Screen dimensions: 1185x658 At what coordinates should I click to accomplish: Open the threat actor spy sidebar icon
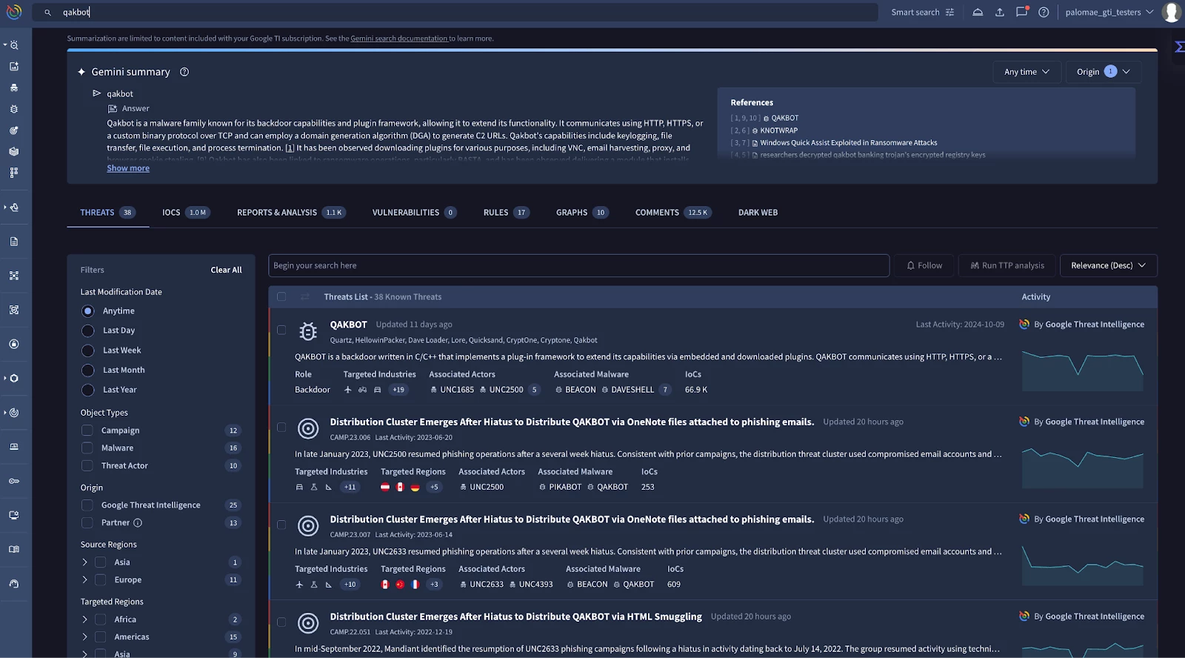tap(14, 87)
